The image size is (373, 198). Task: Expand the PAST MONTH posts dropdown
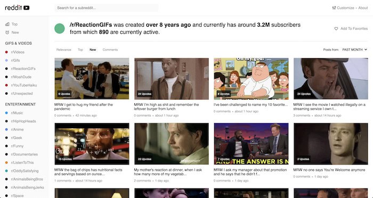coord(354,49)
